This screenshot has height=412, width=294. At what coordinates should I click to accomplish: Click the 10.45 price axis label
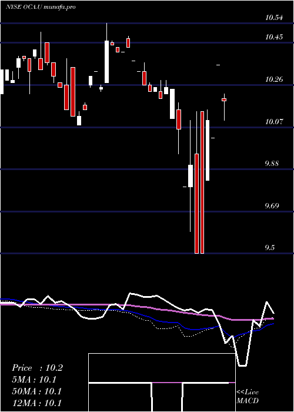[274, 37]
